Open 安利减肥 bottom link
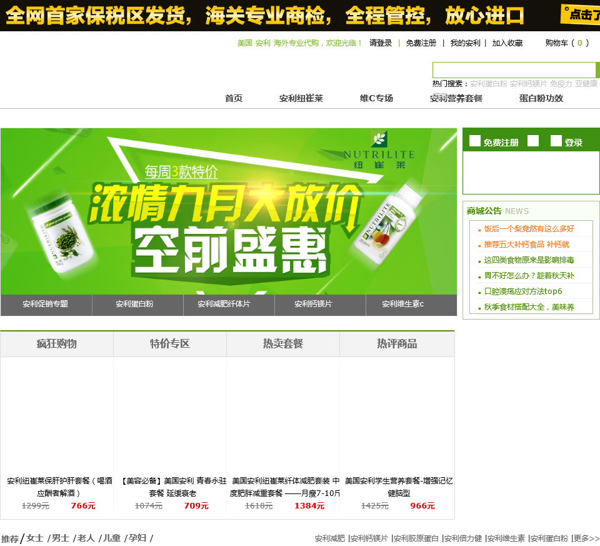The height and width of the screenshot is (546, 600). tap(330, 538)
